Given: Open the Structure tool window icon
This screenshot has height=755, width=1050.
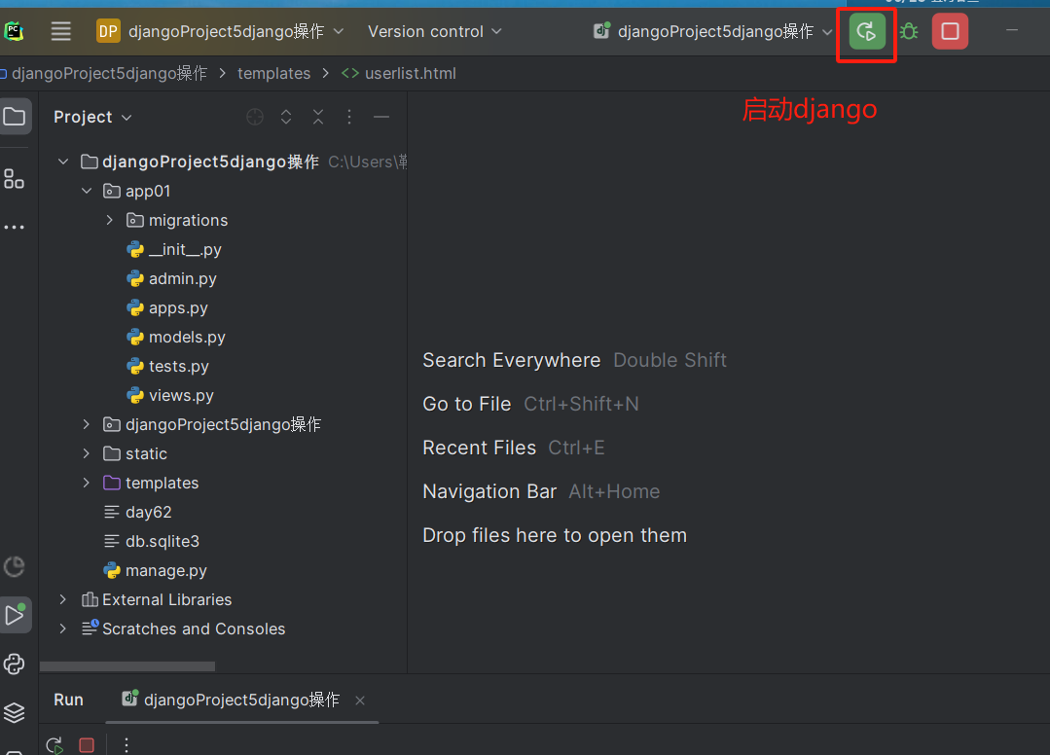Looking at the screenshot, I should pyautogui.click(x=14, y=179).
